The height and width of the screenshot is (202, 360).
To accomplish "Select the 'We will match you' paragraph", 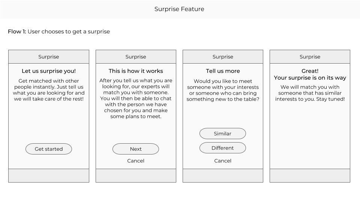I will [310, 93].
